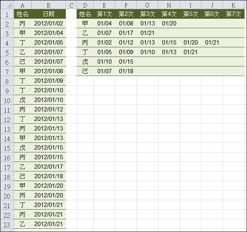This screenshot has width=247, height=232.
Task: Click 戊 in the summary table column D
Action: click(85, 62)
